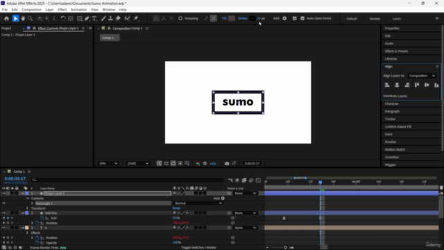Image resolution: width=444 pixels, height=250 pixels.
Task: Toggle the Snapping checkbox
Action: (x=180, y=19)
